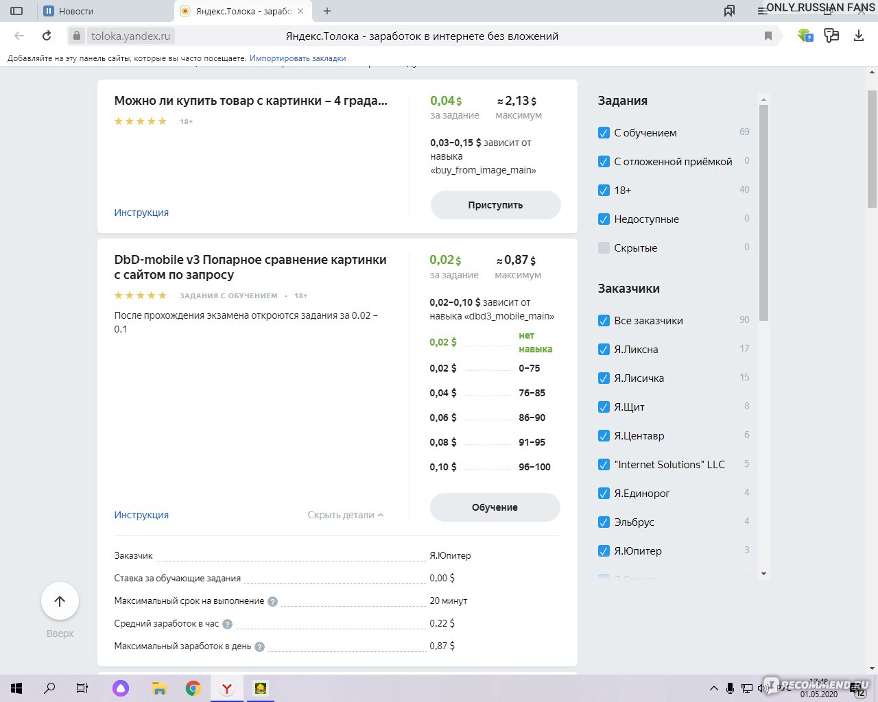Viewport: 878px width, 702px height.
Task: Open the browser sidebar panel icon
Action: coord(16,11)
